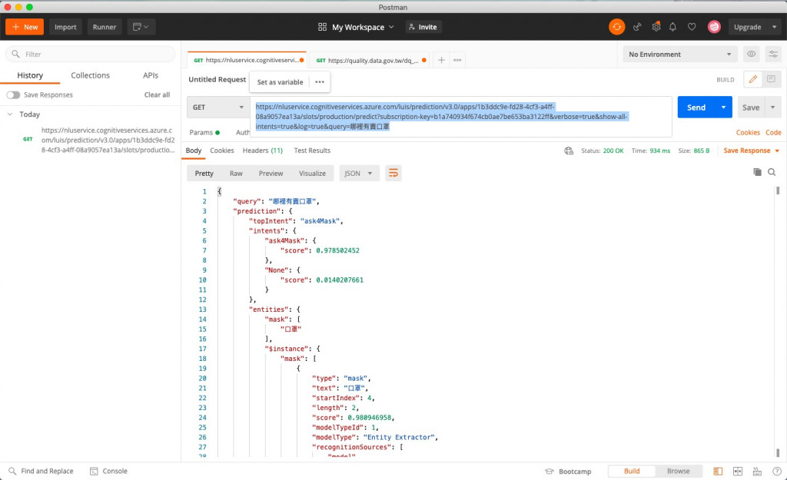The width and height of the screenshot is (787, 480).
Task: Open the Runner
Action: (105, 27)
